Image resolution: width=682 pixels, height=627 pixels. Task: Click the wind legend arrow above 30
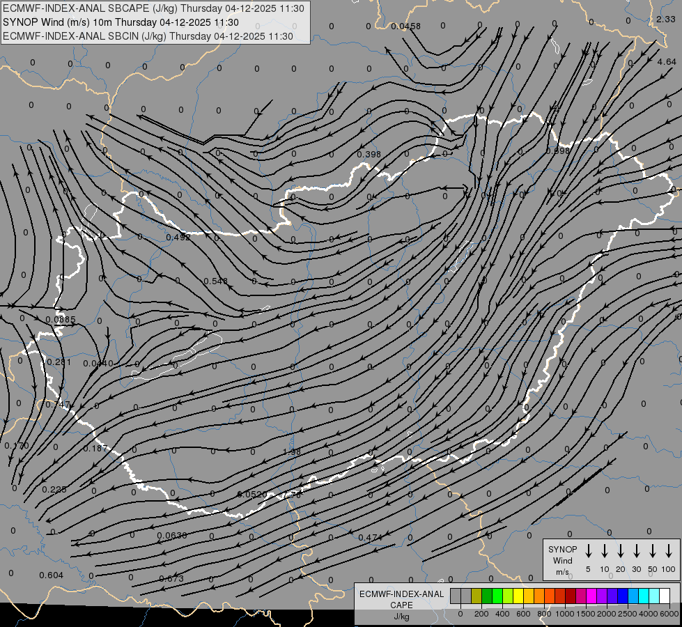636,551
